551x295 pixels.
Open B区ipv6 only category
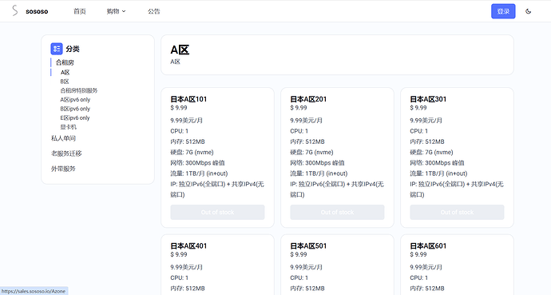pyautogui.click(x=75, y=109)
